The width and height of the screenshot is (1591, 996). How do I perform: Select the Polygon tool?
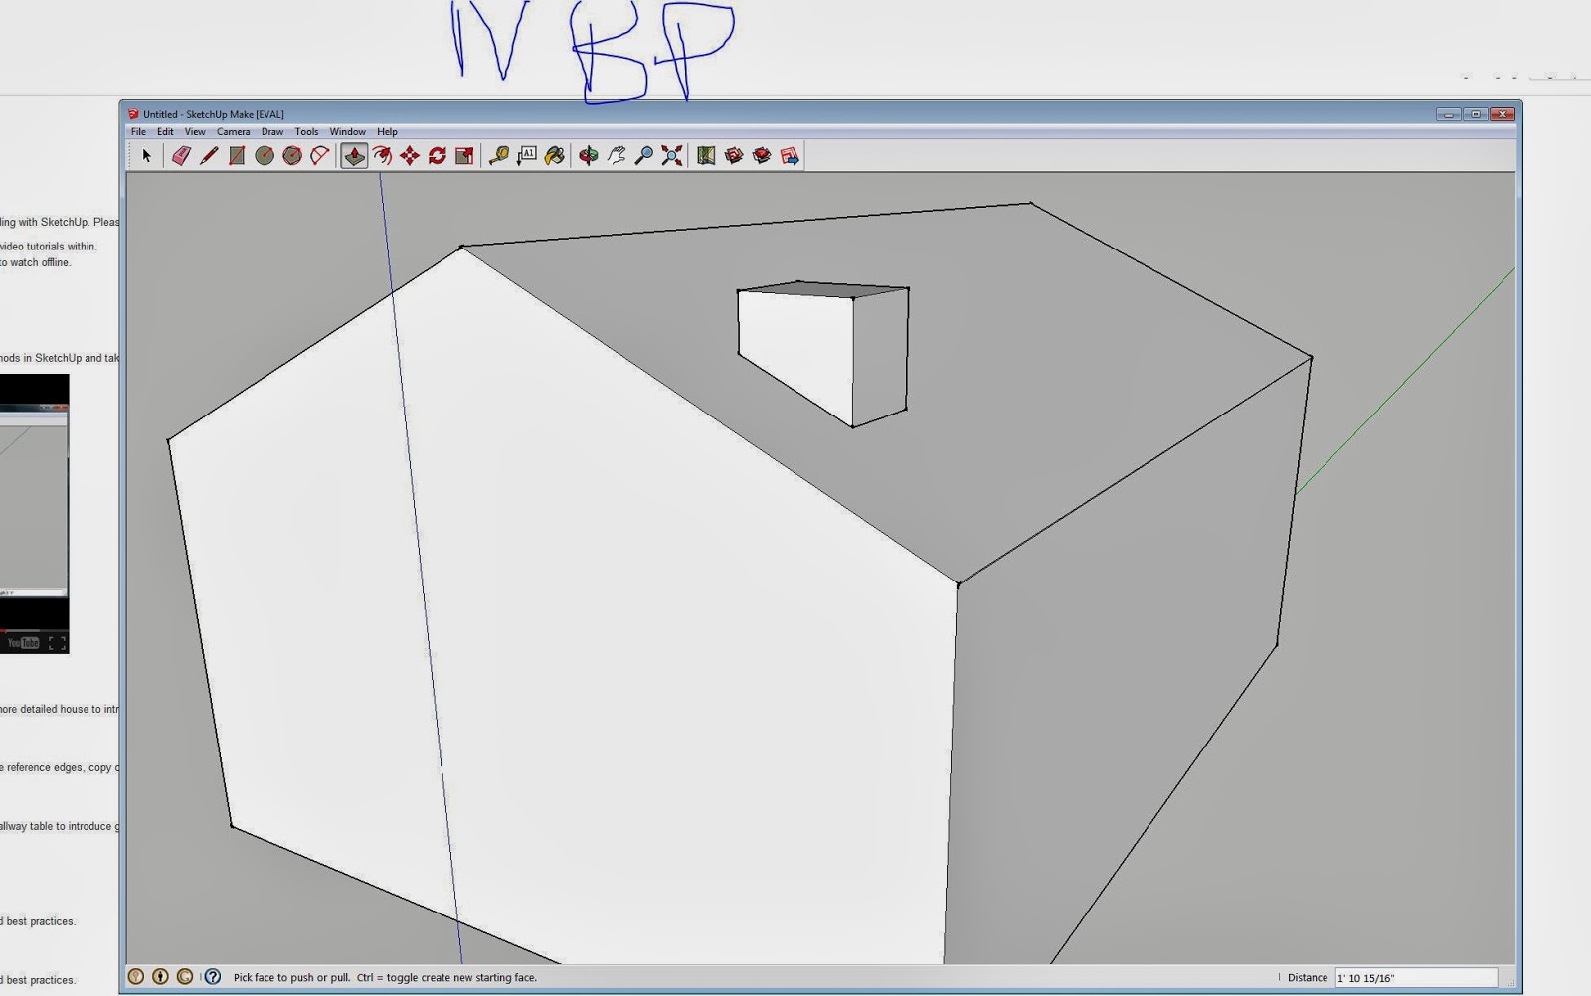click(x=292, y=156)
